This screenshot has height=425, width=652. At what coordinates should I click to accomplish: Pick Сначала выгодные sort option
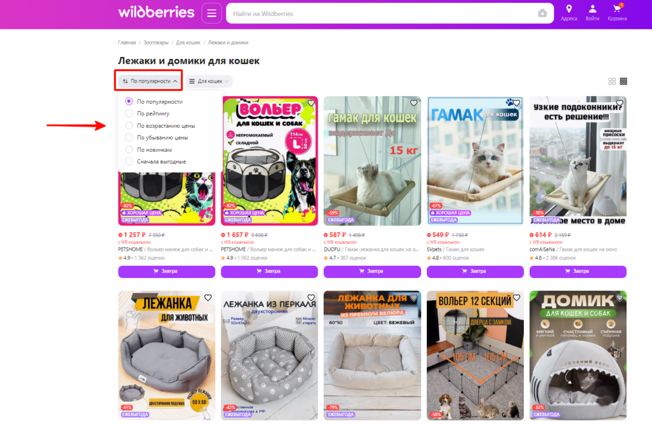click(156, 161)
